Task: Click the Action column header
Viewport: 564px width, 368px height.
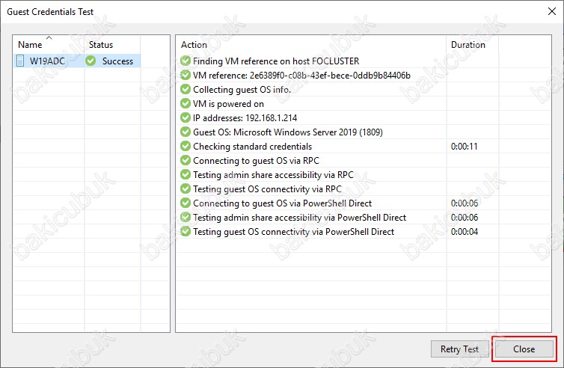Action: point(311,45)
